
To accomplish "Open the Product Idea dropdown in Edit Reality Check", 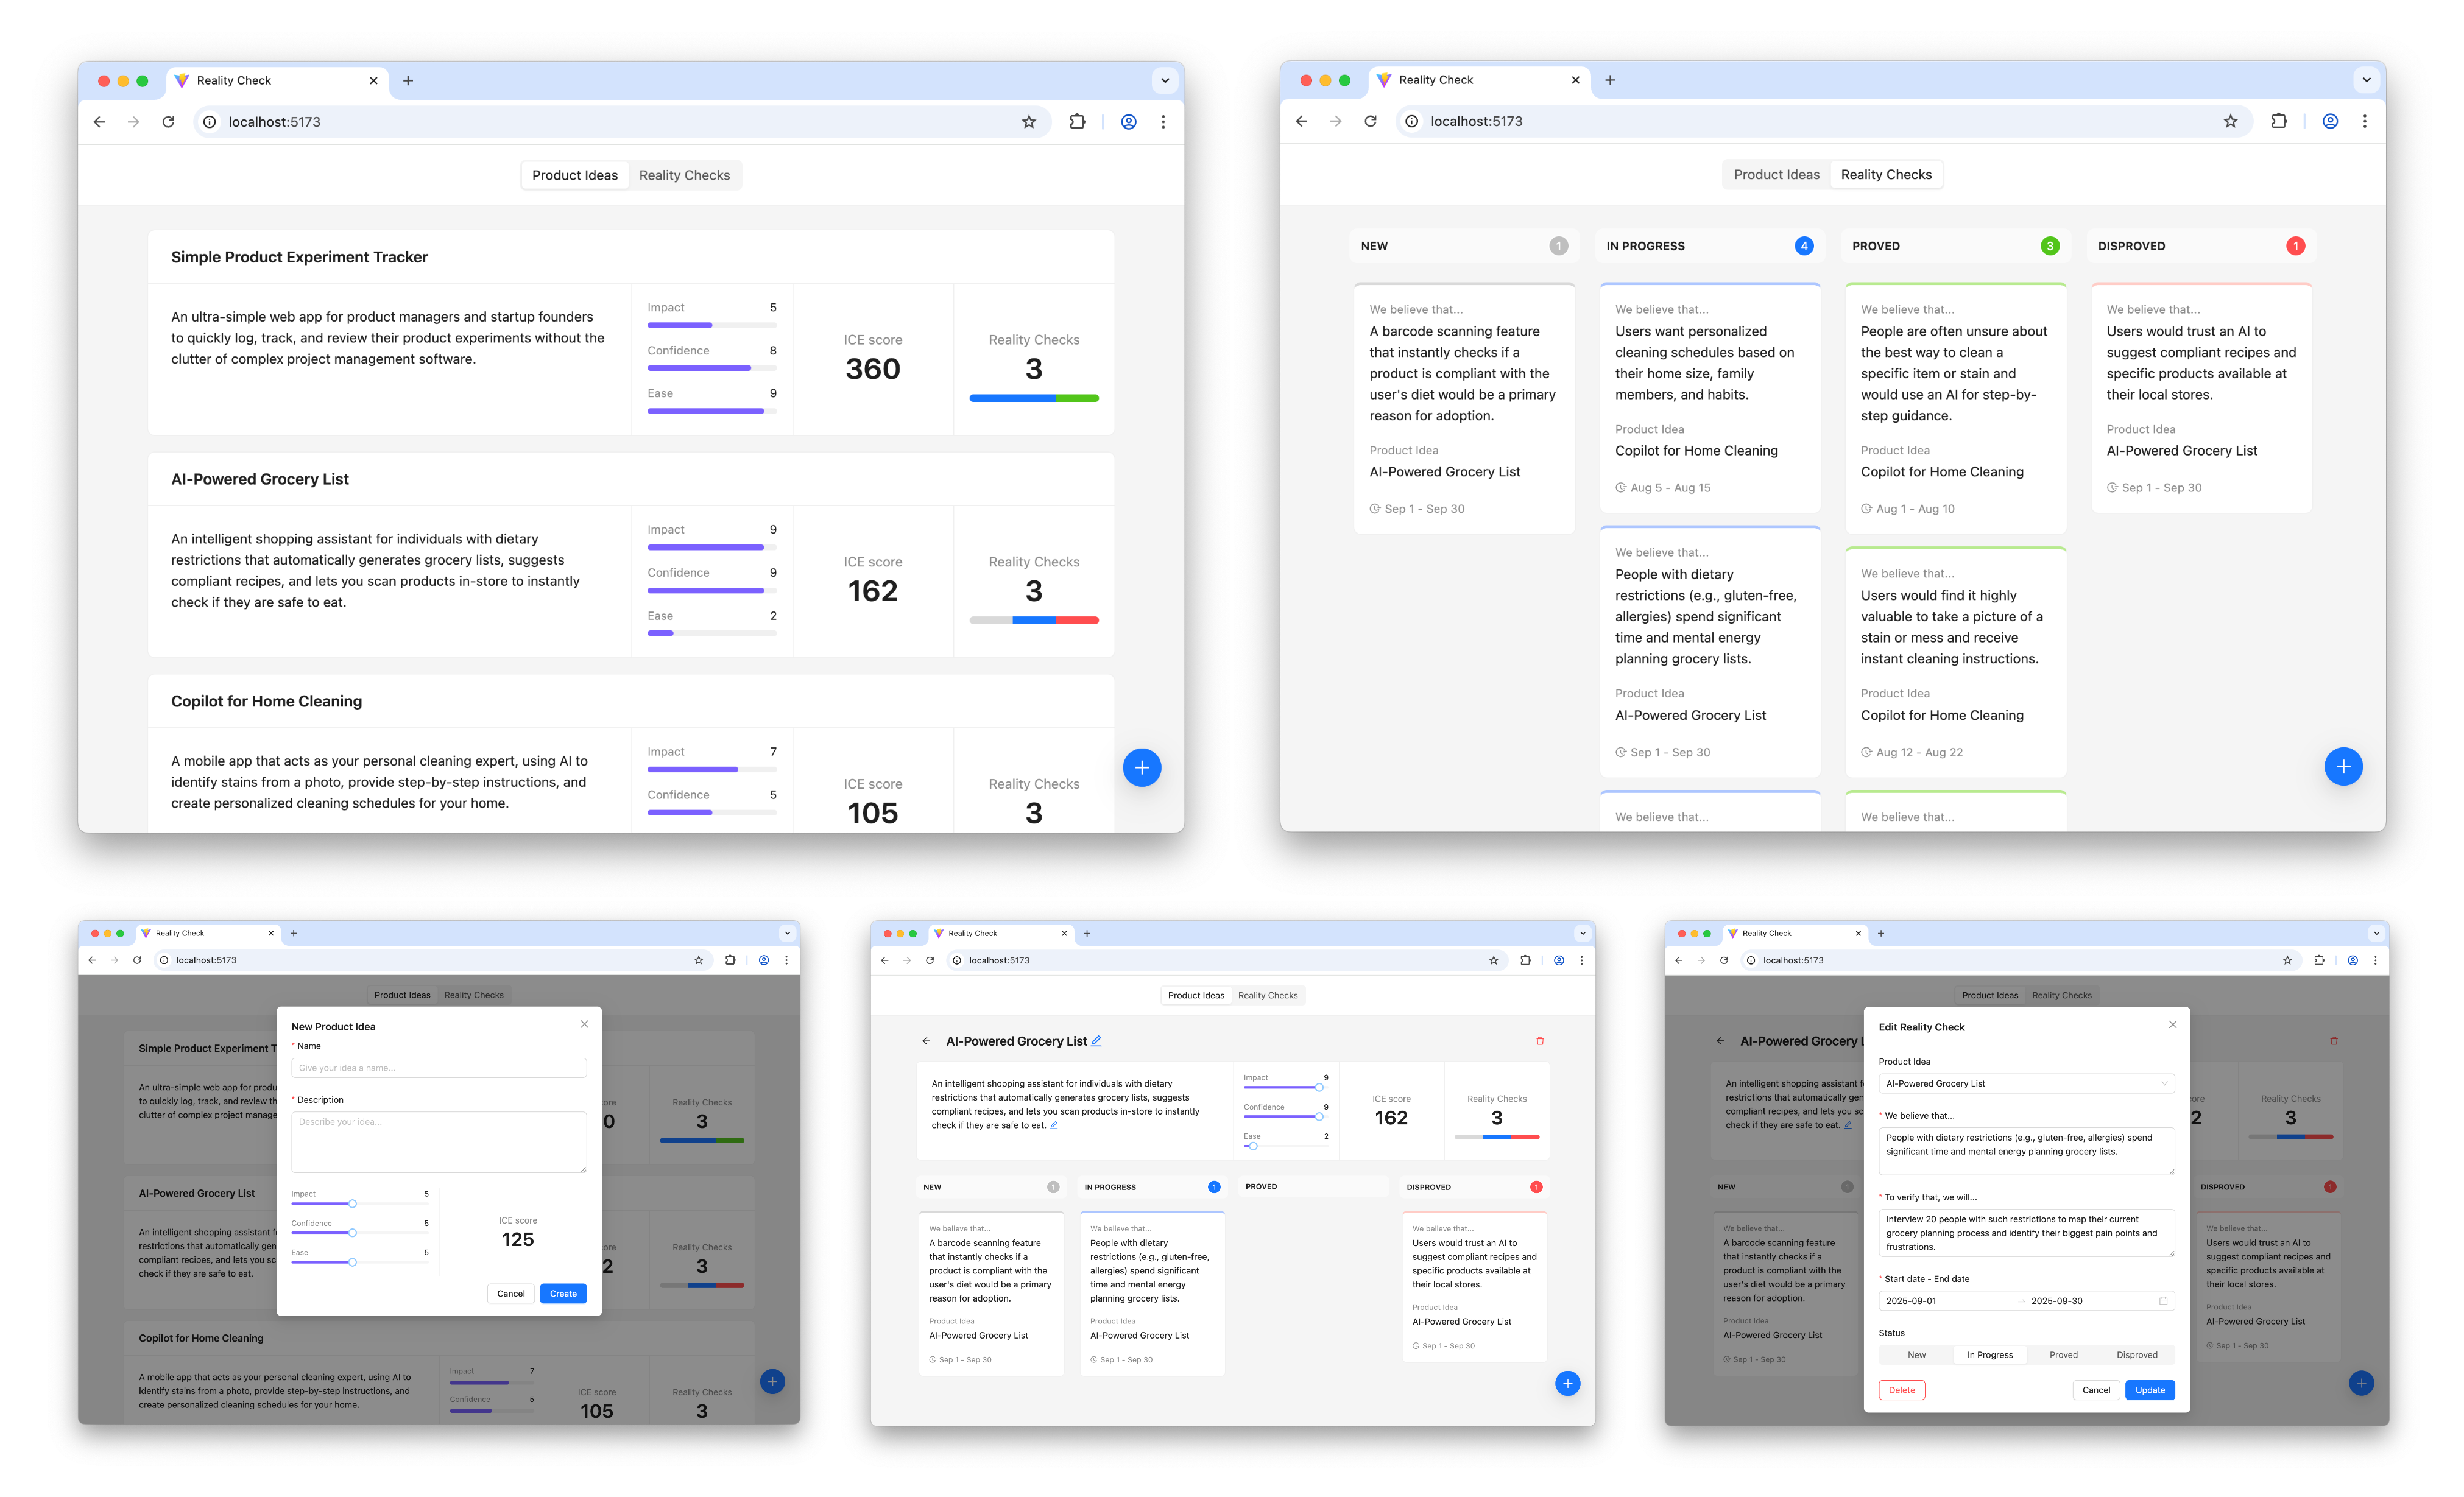I will [x=2026, y=1083].
